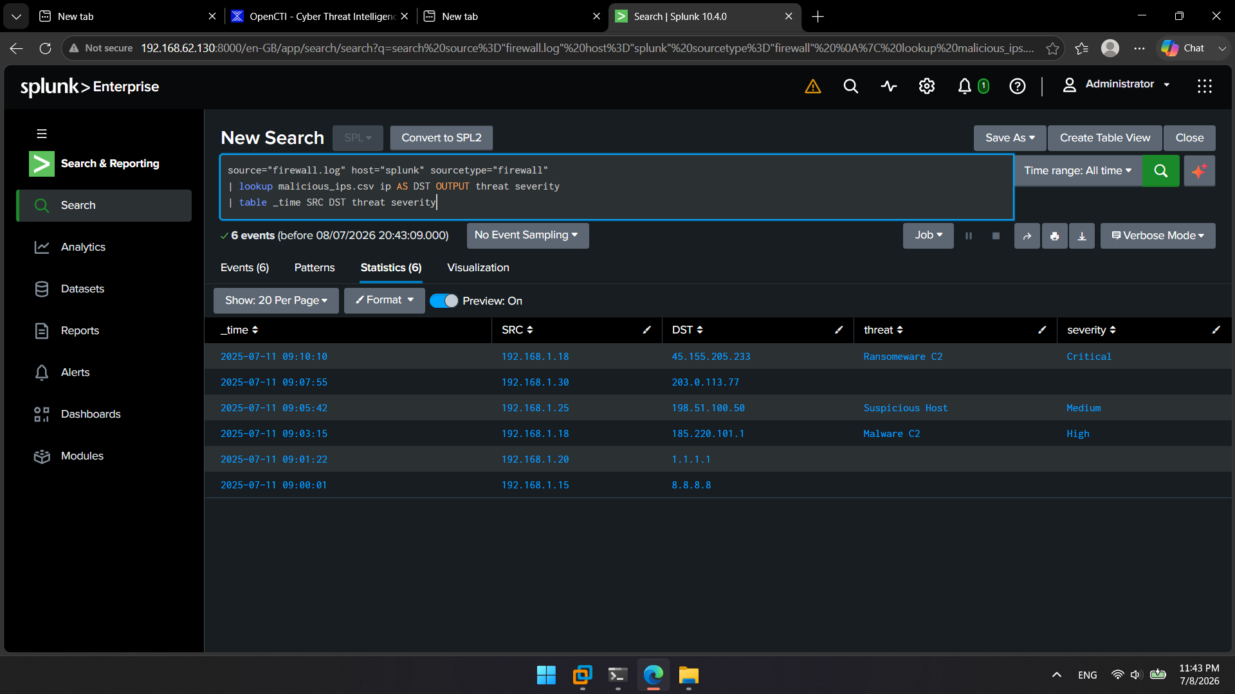Open Modules in the sidebar
This screenshot has width=1235, height=694.
104,456
